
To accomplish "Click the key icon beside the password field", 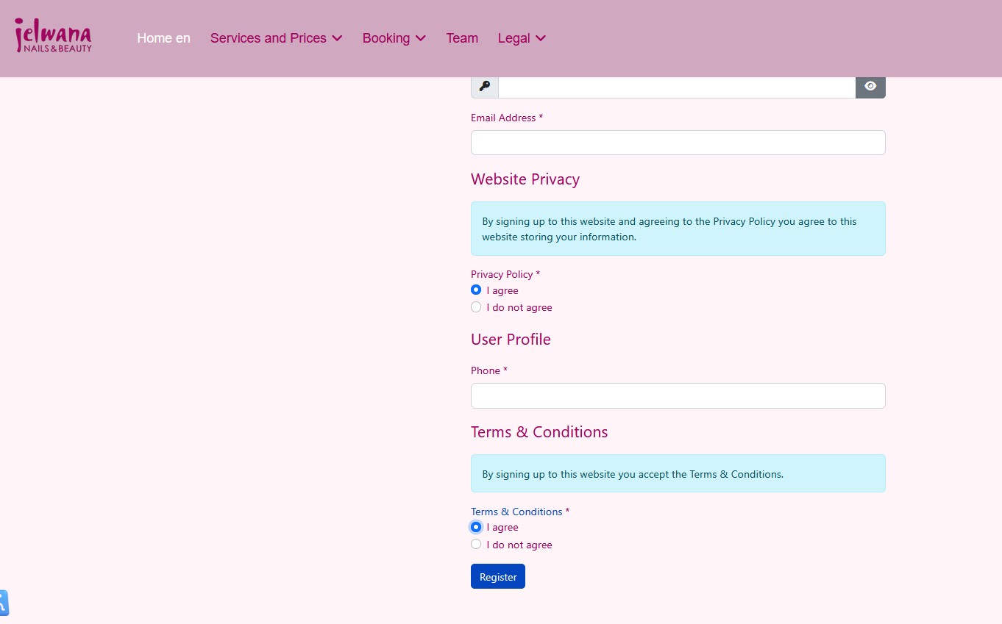I will pyautogui.click(x=484, y=86).
